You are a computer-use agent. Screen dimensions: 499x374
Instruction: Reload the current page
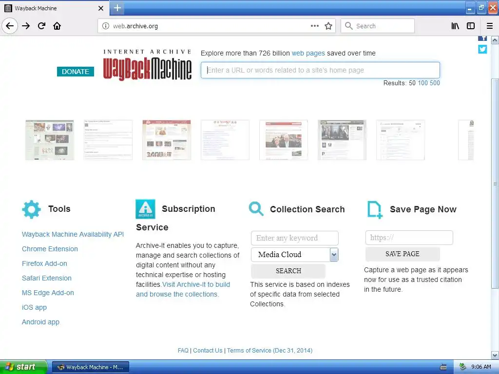[41, 26]
